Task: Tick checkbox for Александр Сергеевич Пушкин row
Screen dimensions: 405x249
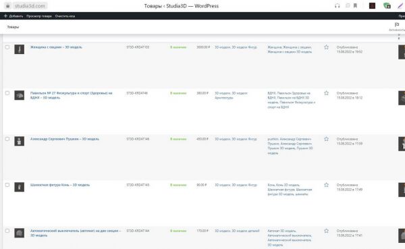Action: 7,139
